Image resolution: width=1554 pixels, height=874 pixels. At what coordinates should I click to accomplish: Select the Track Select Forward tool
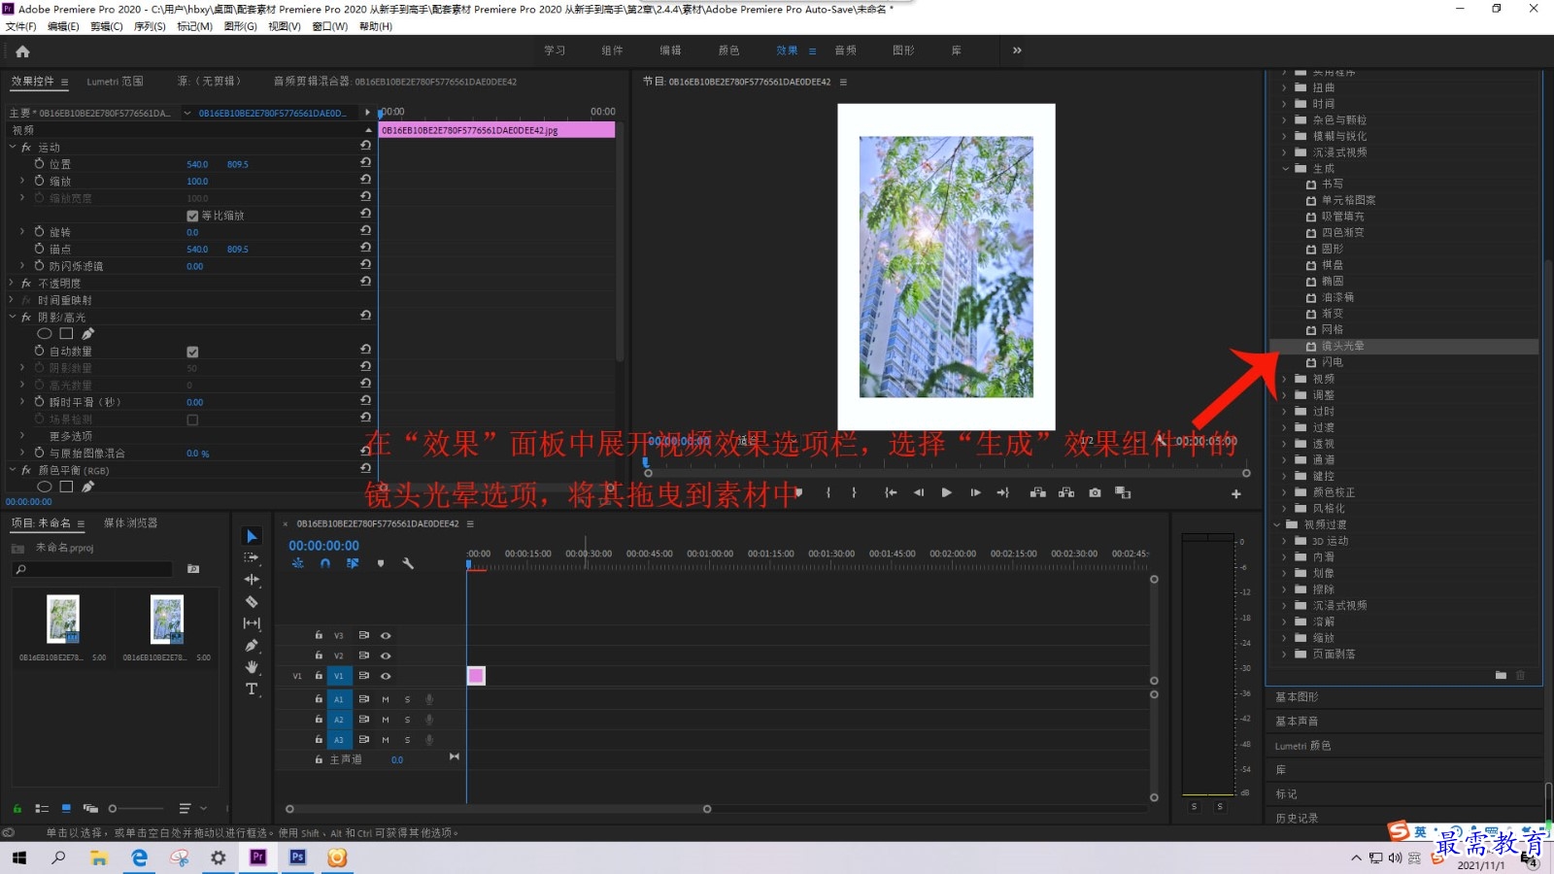pyautogui.click(x=252, y=557)
